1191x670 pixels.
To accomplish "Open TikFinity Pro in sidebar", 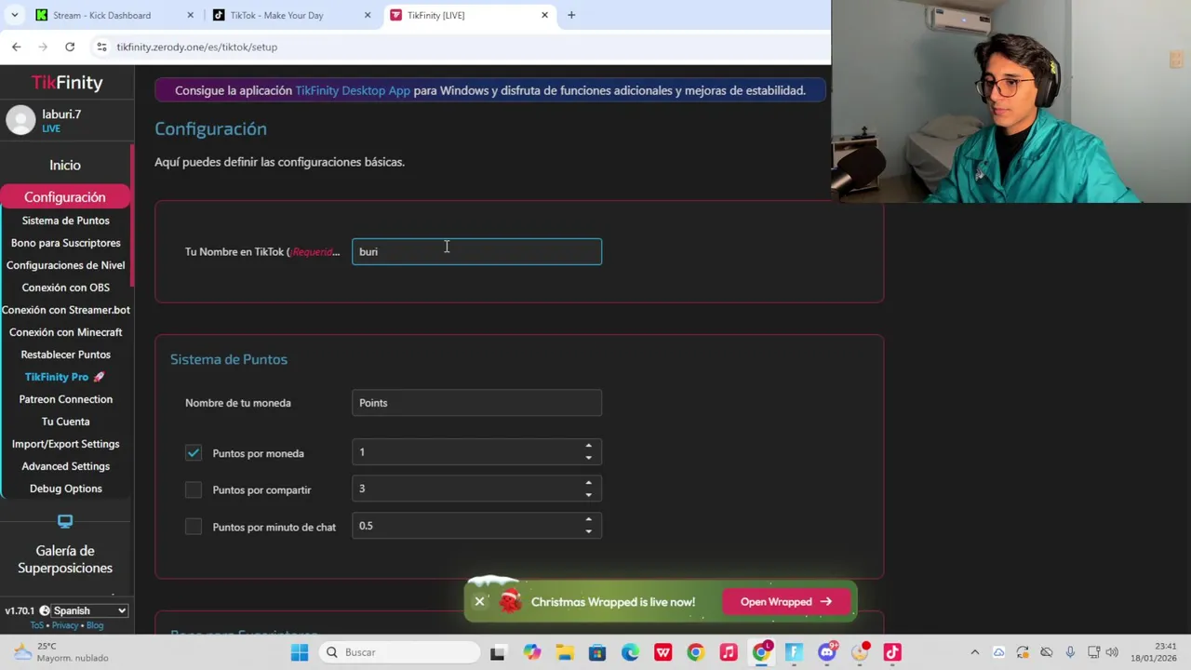I will tap(65, 377).
